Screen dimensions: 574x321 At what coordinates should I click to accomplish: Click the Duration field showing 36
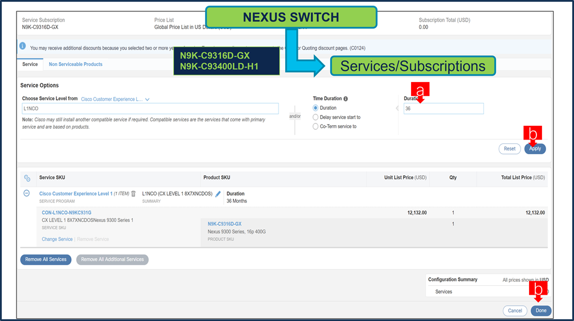coord(444,108)
